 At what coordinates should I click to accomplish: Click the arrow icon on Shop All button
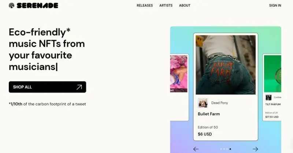pos(79,87)
